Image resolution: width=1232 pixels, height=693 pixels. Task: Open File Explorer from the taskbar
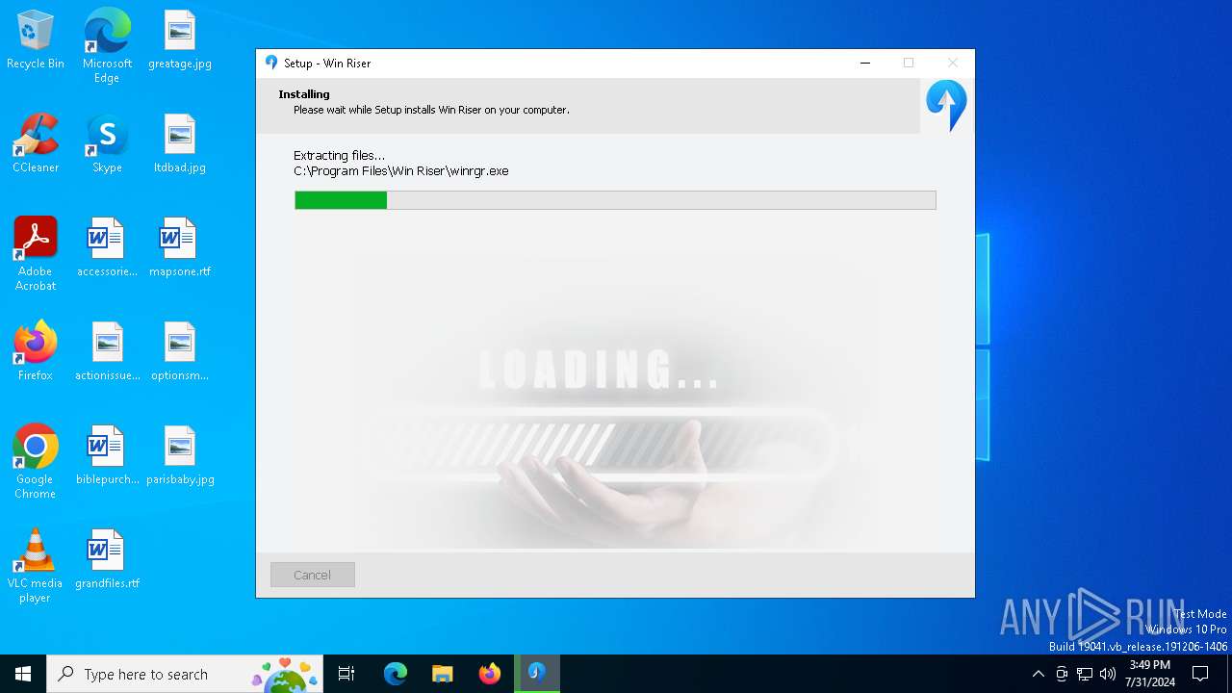(x=443, y=674)
